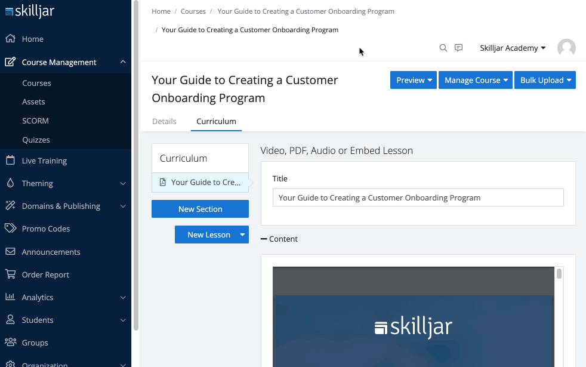Click the Order Report cart icon
This screenshot has width=586, height=367.
pos(10,275)
